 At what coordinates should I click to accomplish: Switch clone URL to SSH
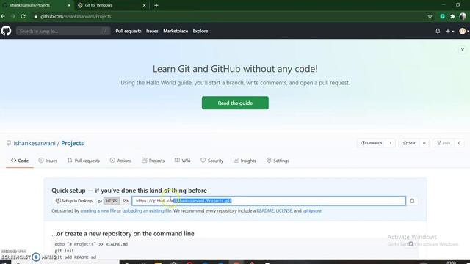point(126,201)
